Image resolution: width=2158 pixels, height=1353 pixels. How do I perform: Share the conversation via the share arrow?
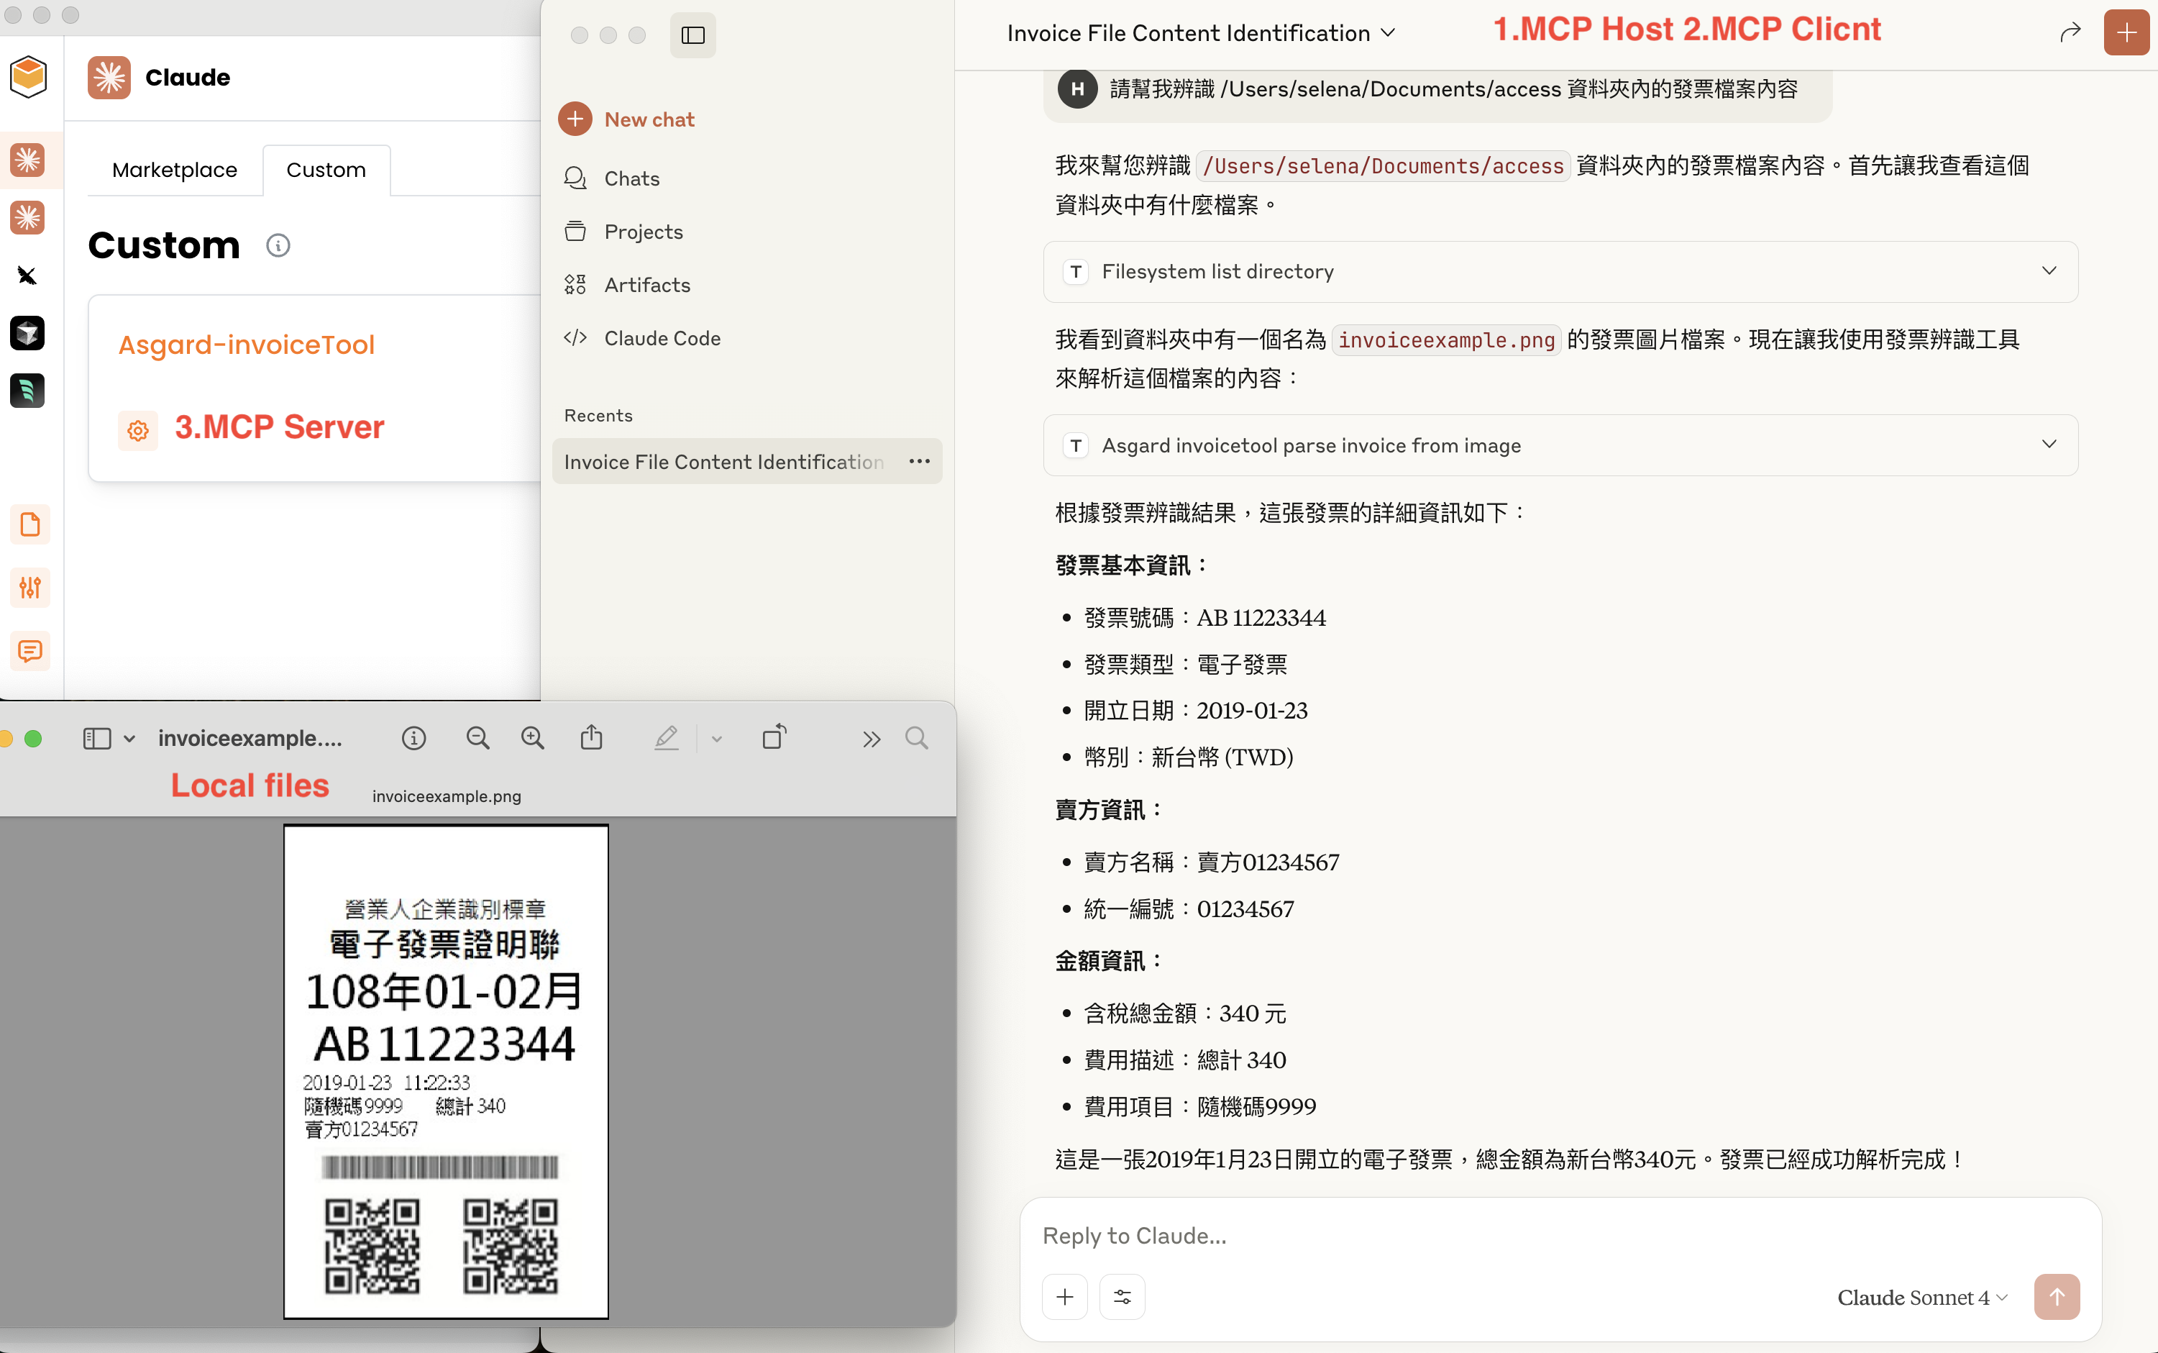coord(2070,34)
